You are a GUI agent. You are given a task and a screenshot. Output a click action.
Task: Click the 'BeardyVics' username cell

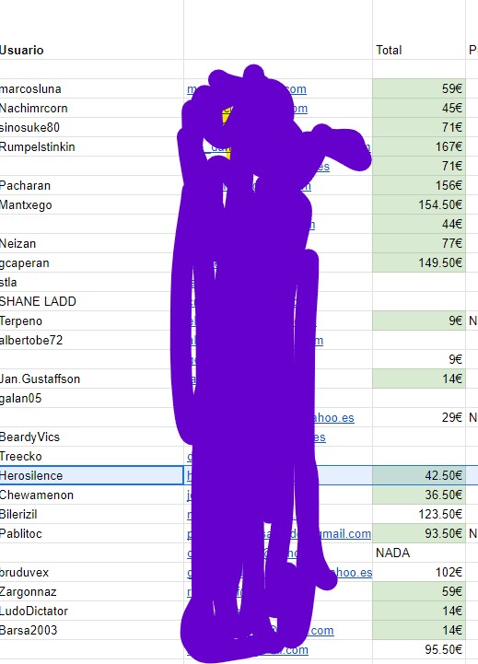tap(91, 437)
